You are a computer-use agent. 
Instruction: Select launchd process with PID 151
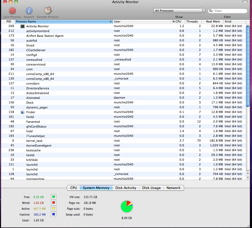click(123, 165)
